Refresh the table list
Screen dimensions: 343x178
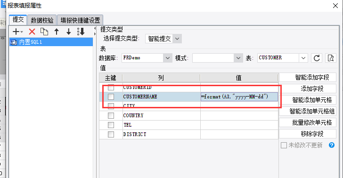point(317,58)
